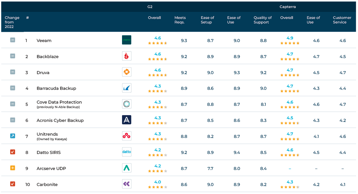The image size is (358, 194).
Task: Click Druva's Capterra star rating
Action: click(290, 75)
